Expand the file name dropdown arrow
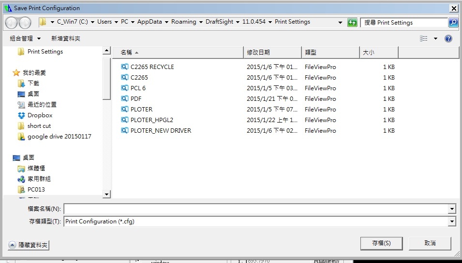The image size is (462, 263). 452,209
